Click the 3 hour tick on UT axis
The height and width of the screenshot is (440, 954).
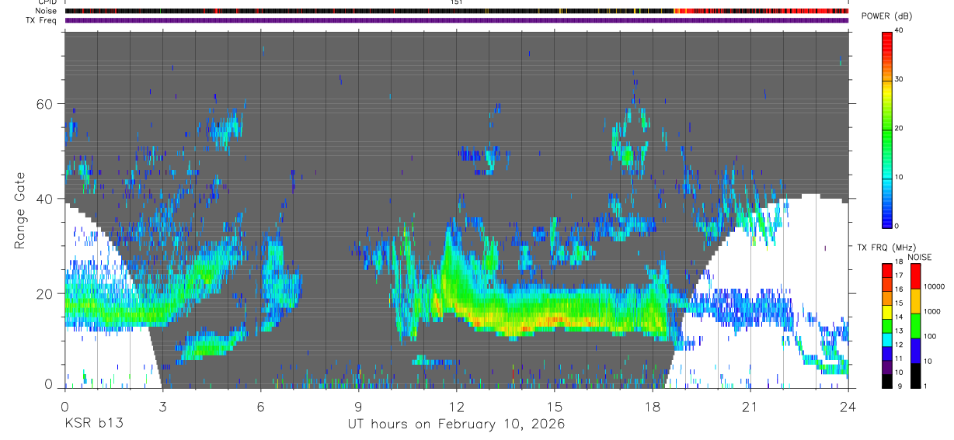tap(162, 406)
